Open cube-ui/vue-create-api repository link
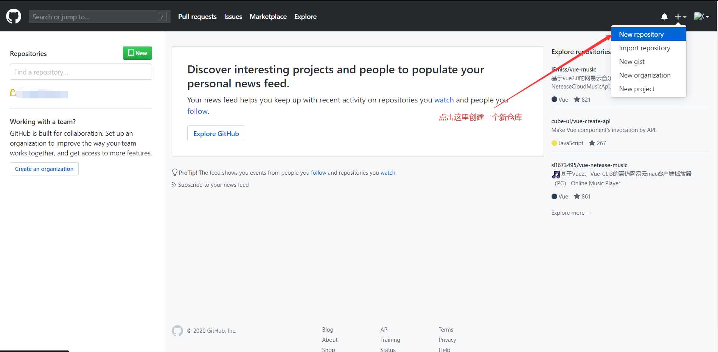 click(x=581, y=121)
